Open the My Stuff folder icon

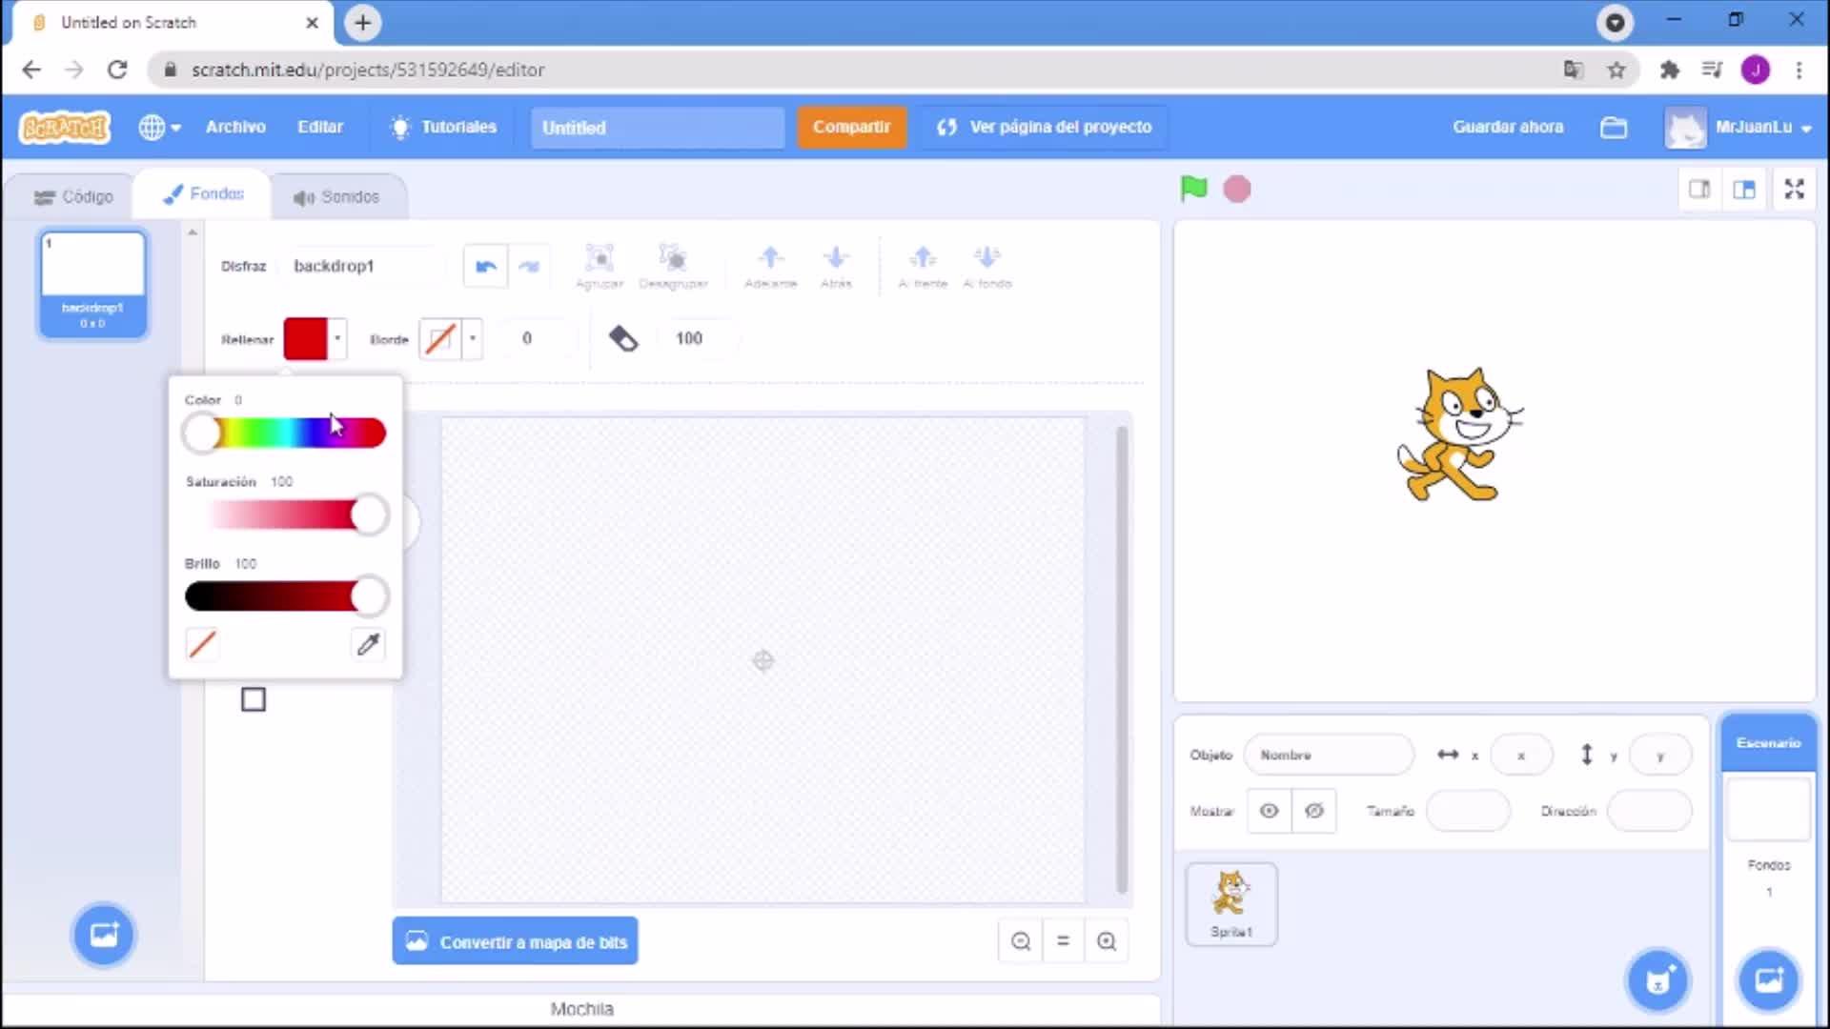click(x=1613, y=128)
